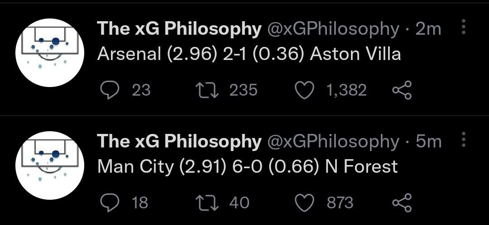The height and width of the screenshot is (225, 489).
Task: Reply to the Man City vs N Forest tweet
Action: [x=109, y=202]
